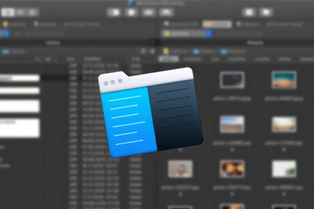Select the teal and orange photo thumbnail
Viewport: 314px width, 209px height.
pyautogui.click(x=284, y=79)
